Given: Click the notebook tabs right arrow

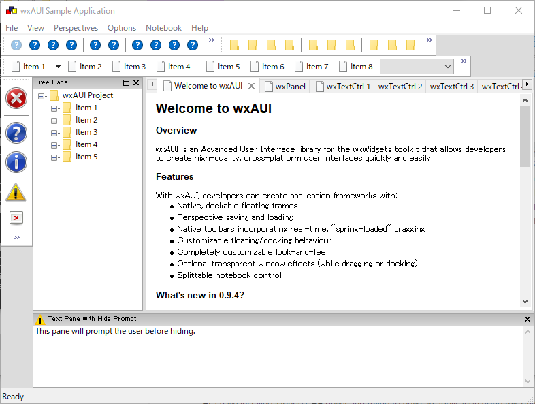Looking at the screenshot, I should (527, 84).
